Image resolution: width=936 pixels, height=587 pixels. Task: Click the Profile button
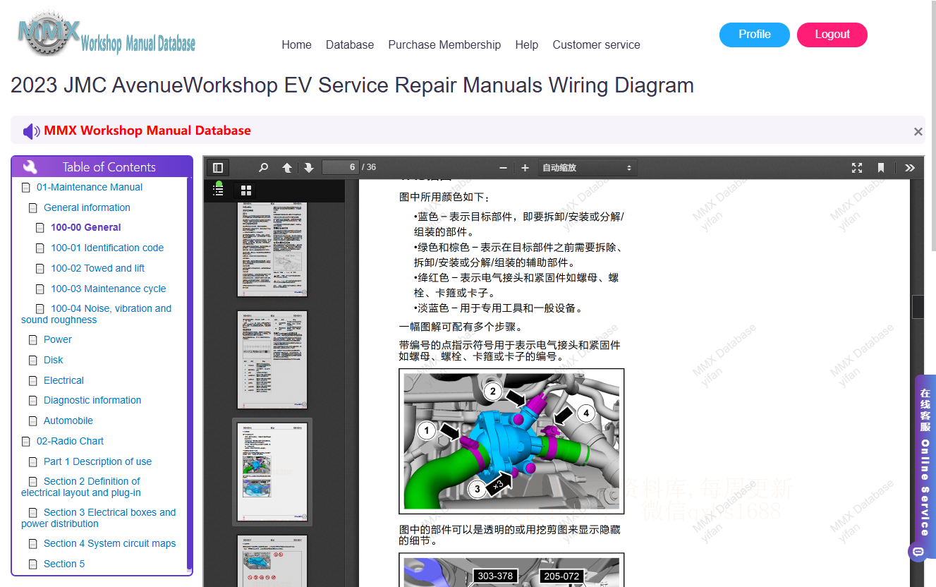pyautogui.click(x=755, y=35)
